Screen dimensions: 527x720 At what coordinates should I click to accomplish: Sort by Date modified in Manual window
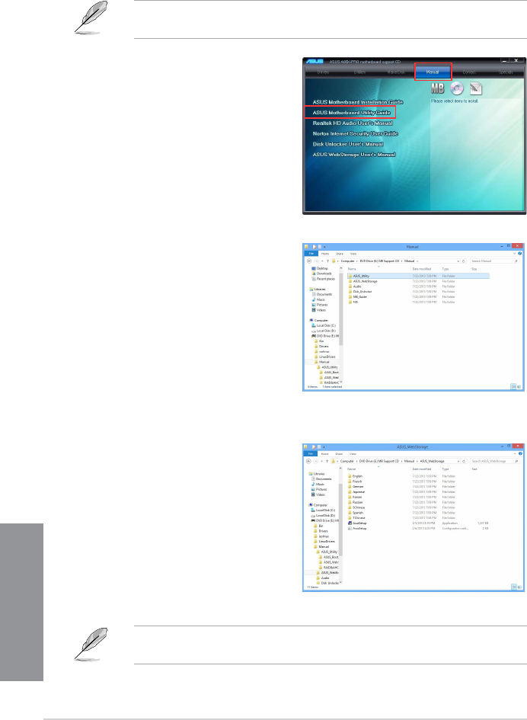point(421,269)
